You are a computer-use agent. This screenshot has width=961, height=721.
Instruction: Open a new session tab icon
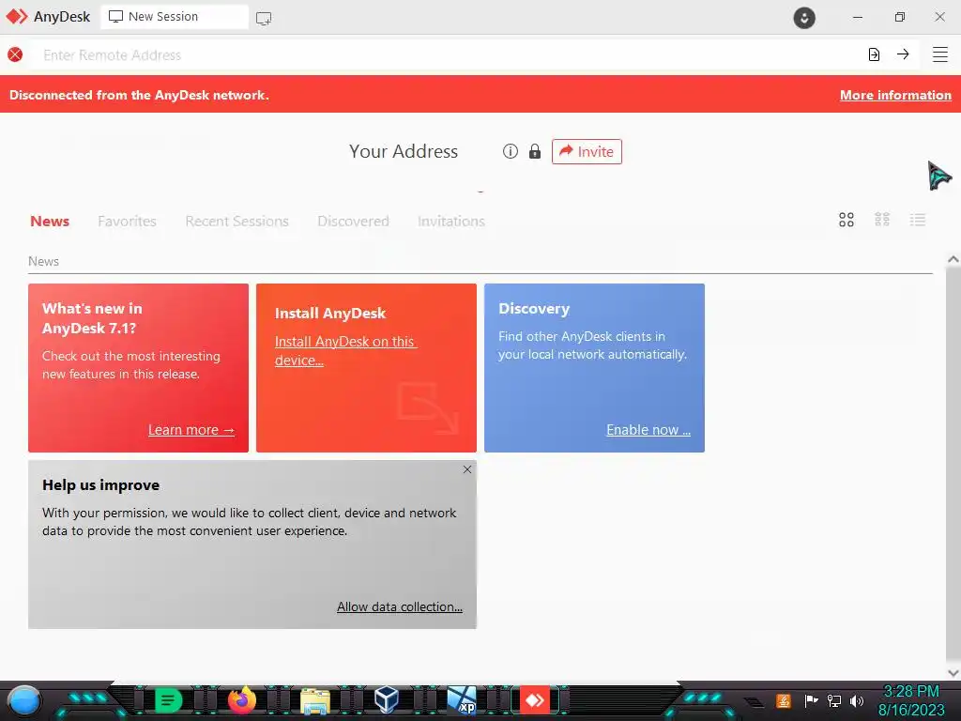[x=264, y=19]
